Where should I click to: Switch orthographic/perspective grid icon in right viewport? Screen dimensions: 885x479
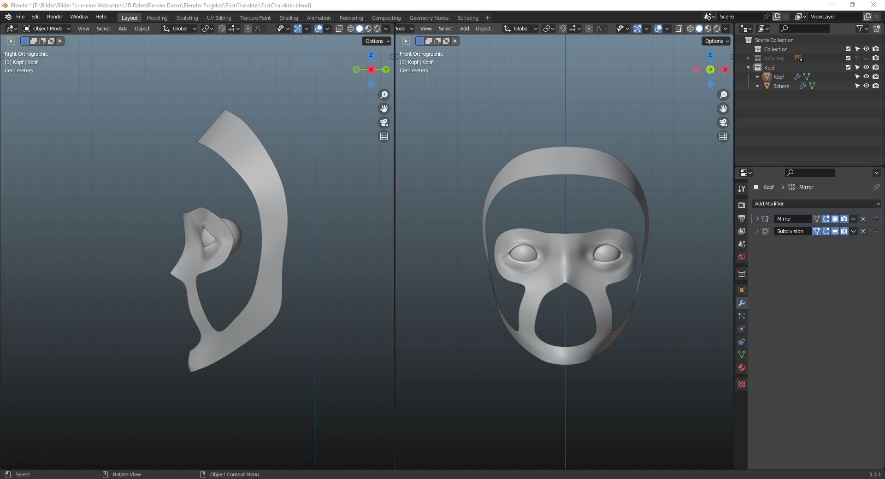pos(723,136)
